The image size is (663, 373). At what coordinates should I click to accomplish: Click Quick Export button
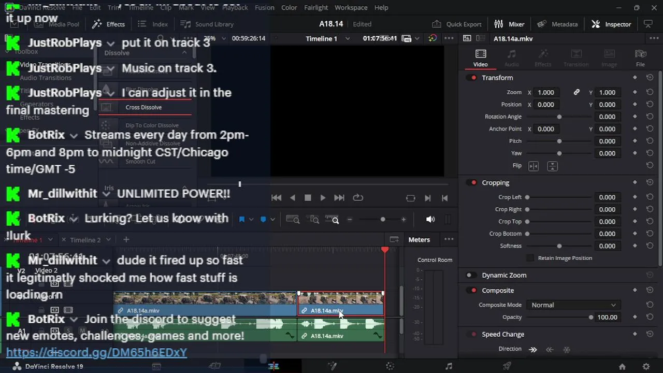[457, 24]
